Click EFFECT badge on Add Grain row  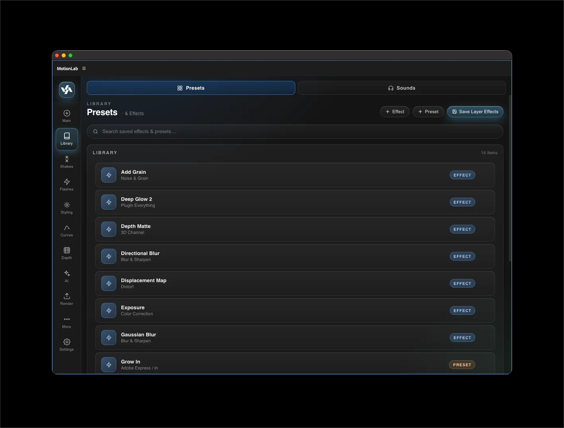(x=462, y=175)
